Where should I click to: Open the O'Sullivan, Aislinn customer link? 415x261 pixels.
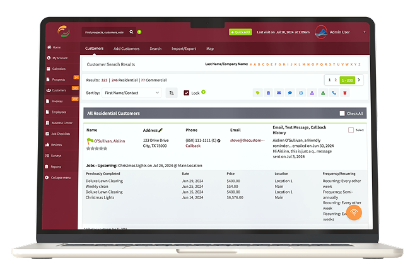coord(110,141)
